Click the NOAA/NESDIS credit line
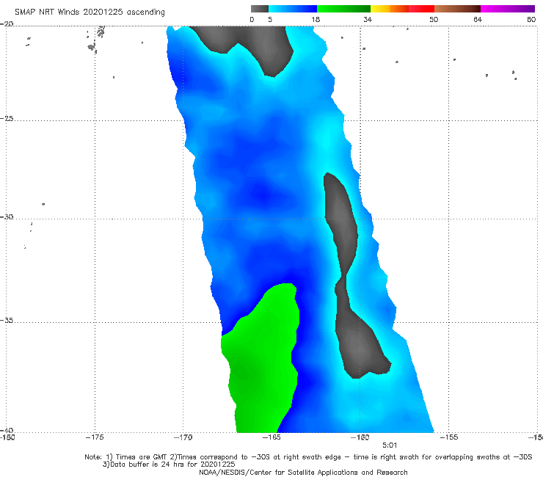The image size is (543, 477). (303, 473)
